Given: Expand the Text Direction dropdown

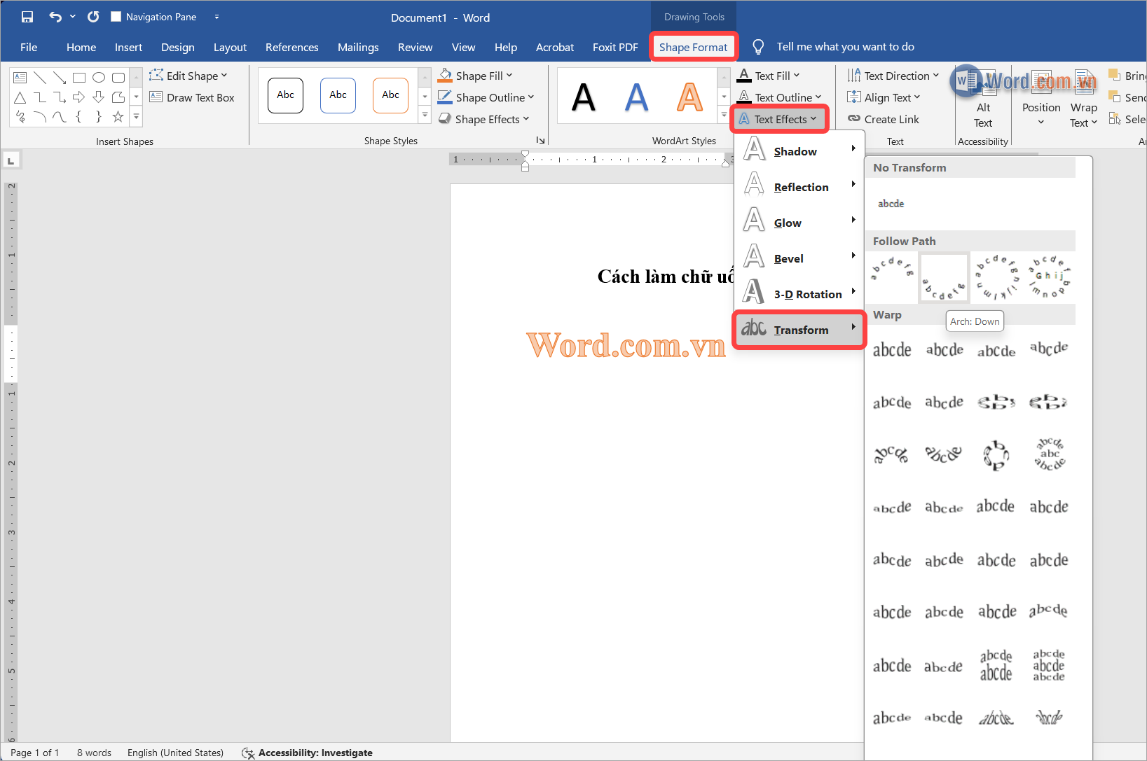Looking at the screenshot, I should point(935,76).
